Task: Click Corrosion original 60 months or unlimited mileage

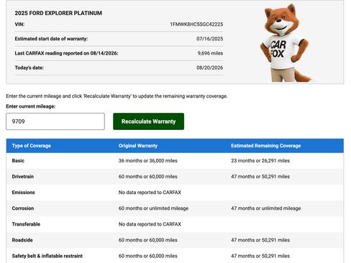Action: [x=153, y=208]
